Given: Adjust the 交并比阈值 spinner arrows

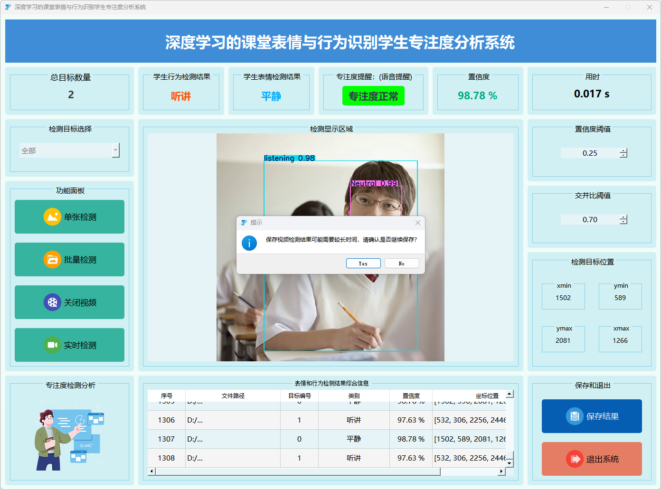Looking at the screenshot, I should click(x=623, y=219).
